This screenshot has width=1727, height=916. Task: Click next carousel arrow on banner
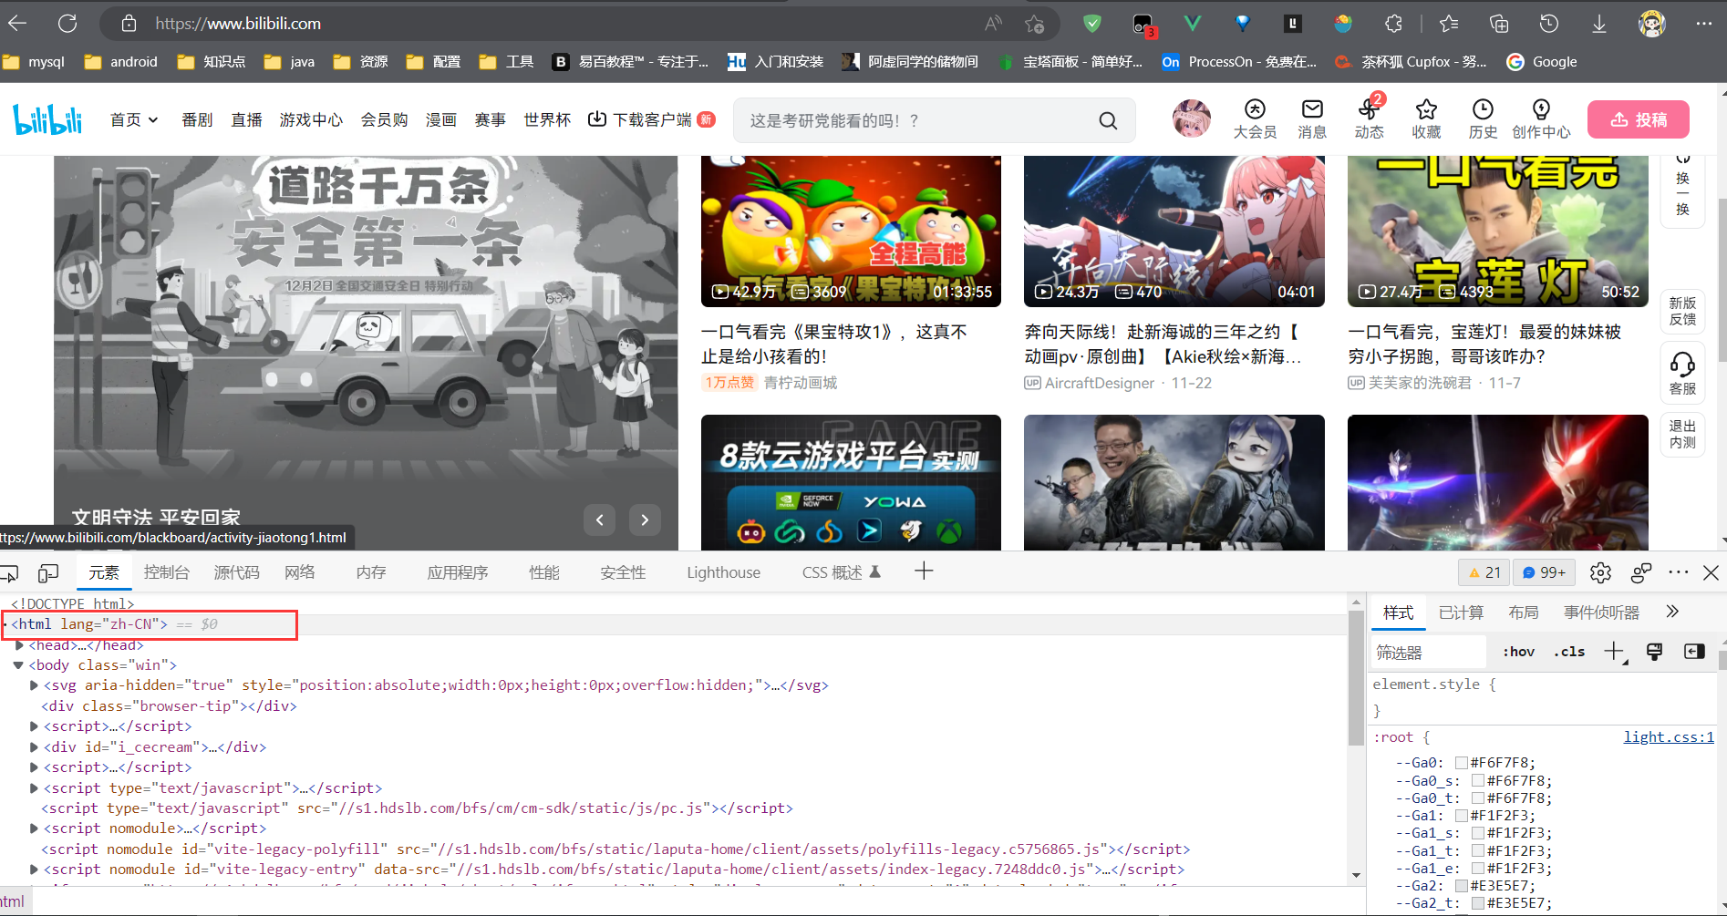click(645, 520)
